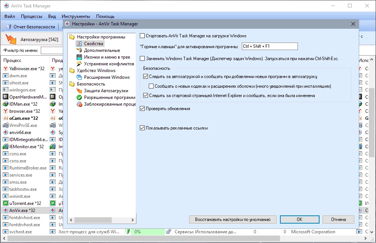376x243 pixels.
Task: Click the Безопасность folder icon in tree
Action: tap(72, 84)
